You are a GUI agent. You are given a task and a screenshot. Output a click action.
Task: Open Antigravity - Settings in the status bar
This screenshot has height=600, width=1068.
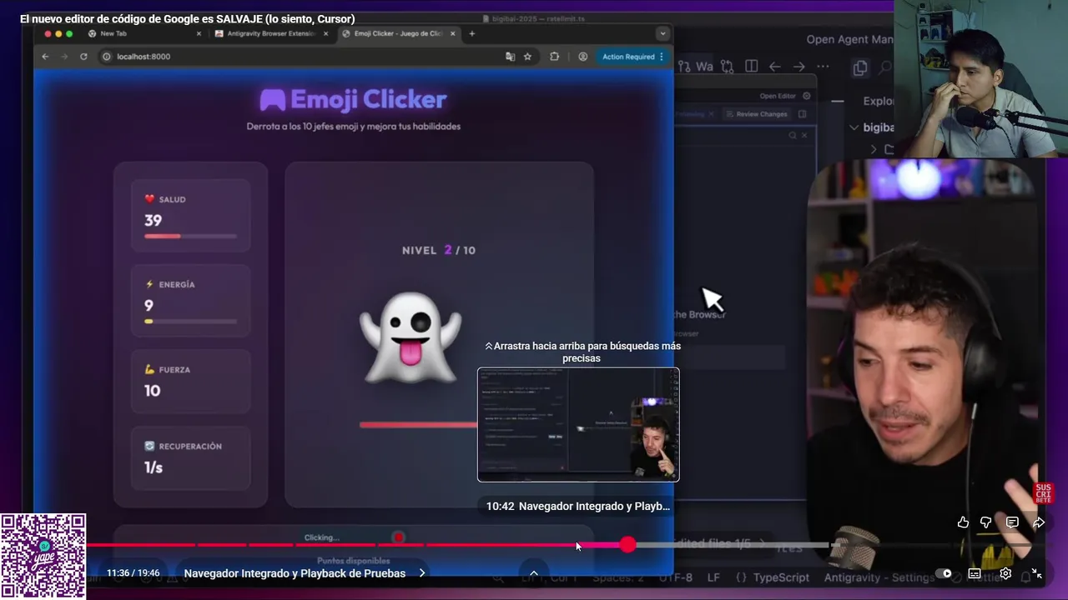pyautogui.click(x=879, y=577)
